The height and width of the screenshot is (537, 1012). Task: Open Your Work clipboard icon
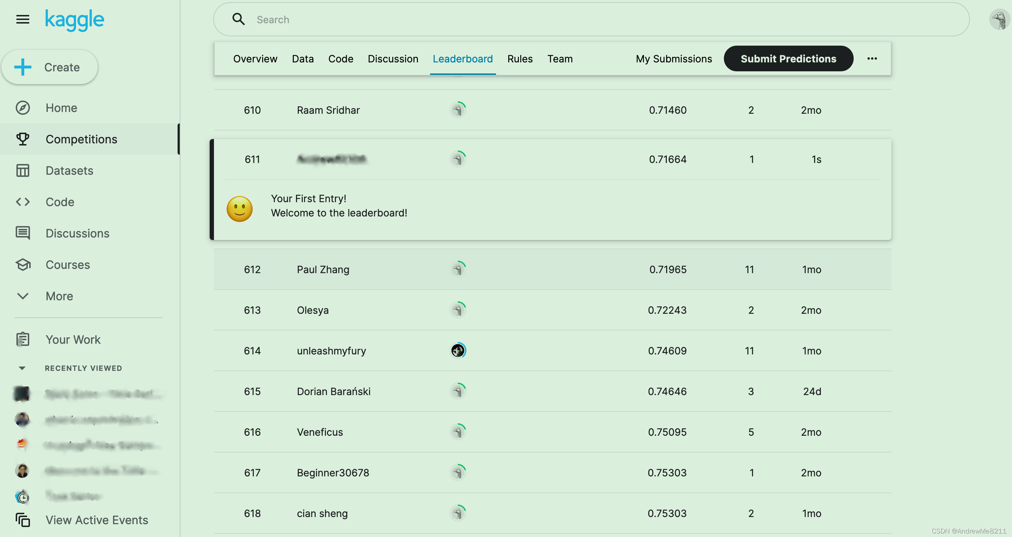(x=23, y=339)
